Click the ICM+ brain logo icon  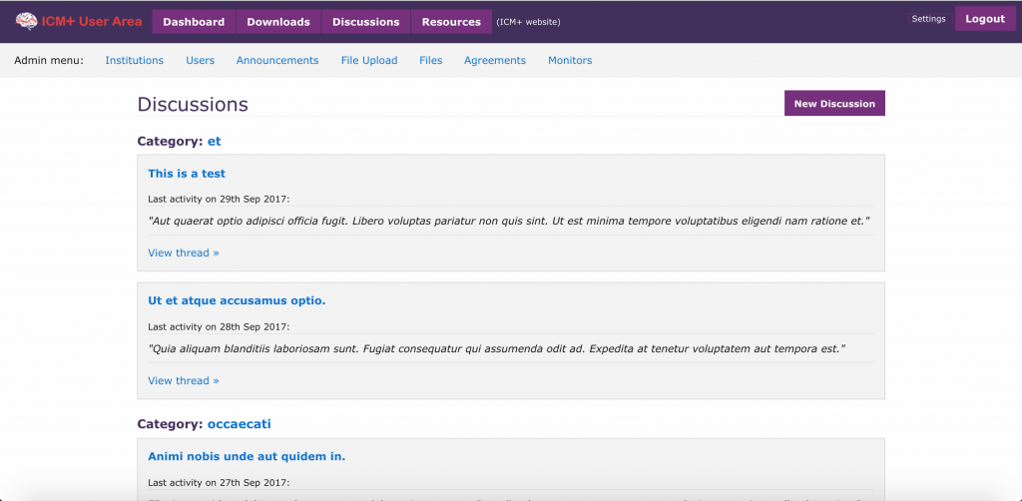[x=26, y=21]
